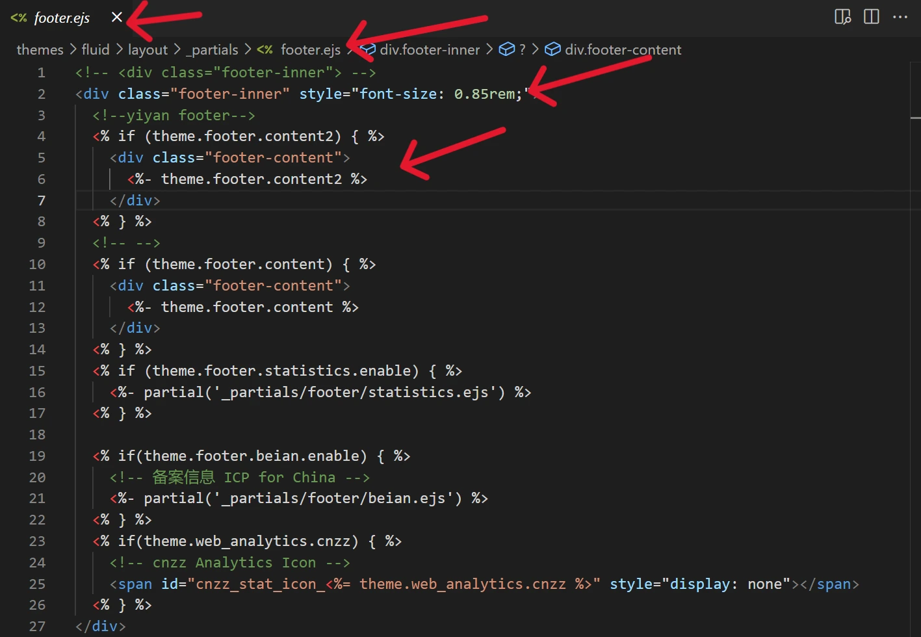Open the layout breadcrumb dropdown

(x=148, y=50)
